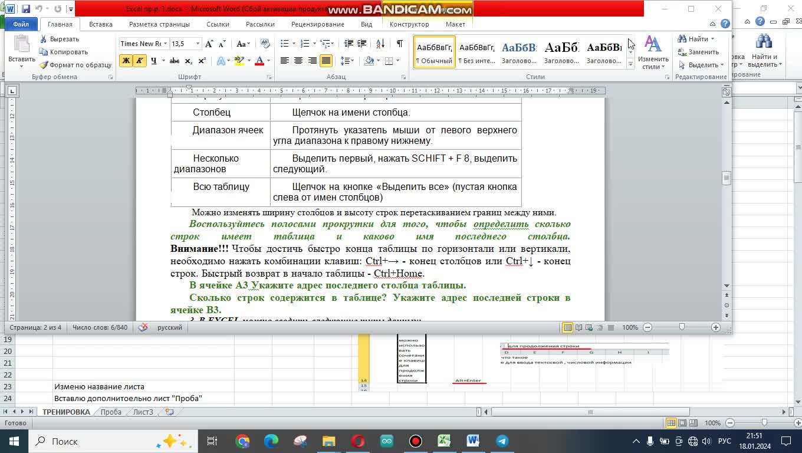Click the Increase Indent icon
This screenshot has width=802, height=453.
click(361, 44)
